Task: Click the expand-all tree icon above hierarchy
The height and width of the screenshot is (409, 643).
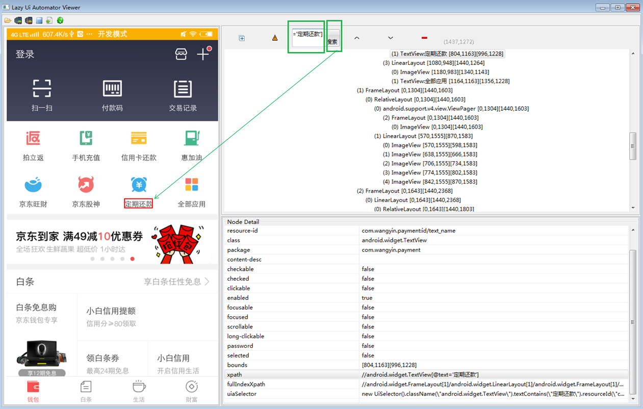Action: 242,38
